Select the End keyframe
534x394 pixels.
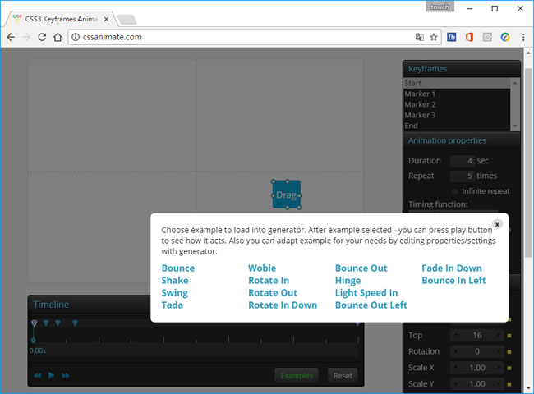pyautogui.click(x=457, y=126)
